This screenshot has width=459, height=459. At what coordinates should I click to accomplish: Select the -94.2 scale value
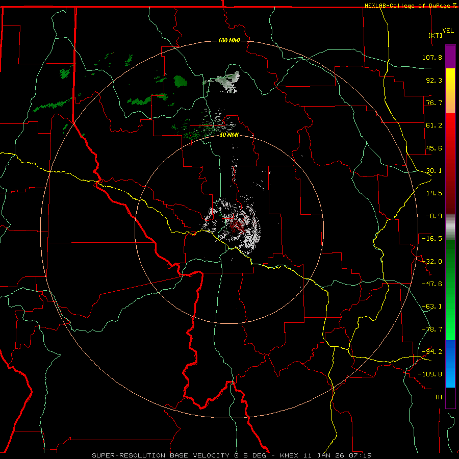(x=432, y=352)
